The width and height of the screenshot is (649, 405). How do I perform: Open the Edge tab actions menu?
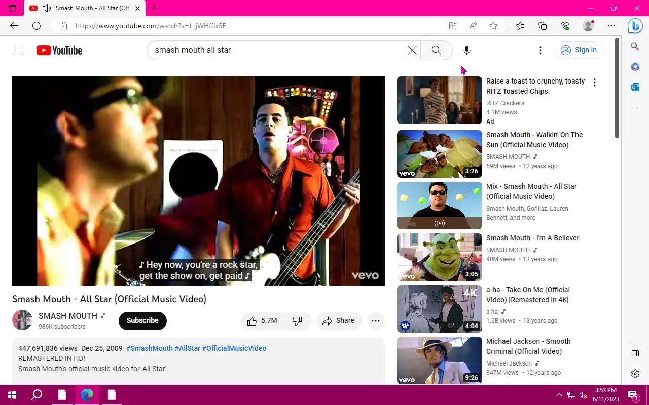(x=12, y=8)
